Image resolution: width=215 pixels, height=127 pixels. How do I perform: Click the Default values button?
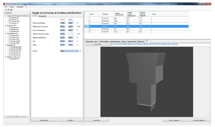coord(44,120)
